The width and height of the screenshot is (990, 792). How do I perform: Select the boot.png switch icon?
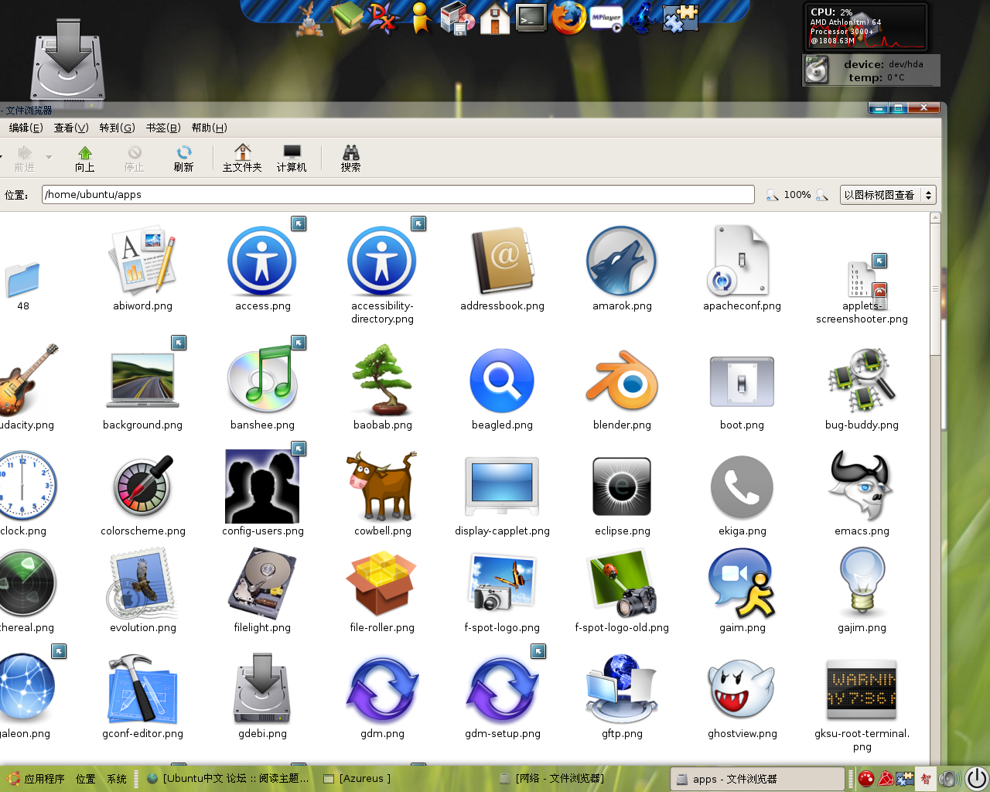742,381
